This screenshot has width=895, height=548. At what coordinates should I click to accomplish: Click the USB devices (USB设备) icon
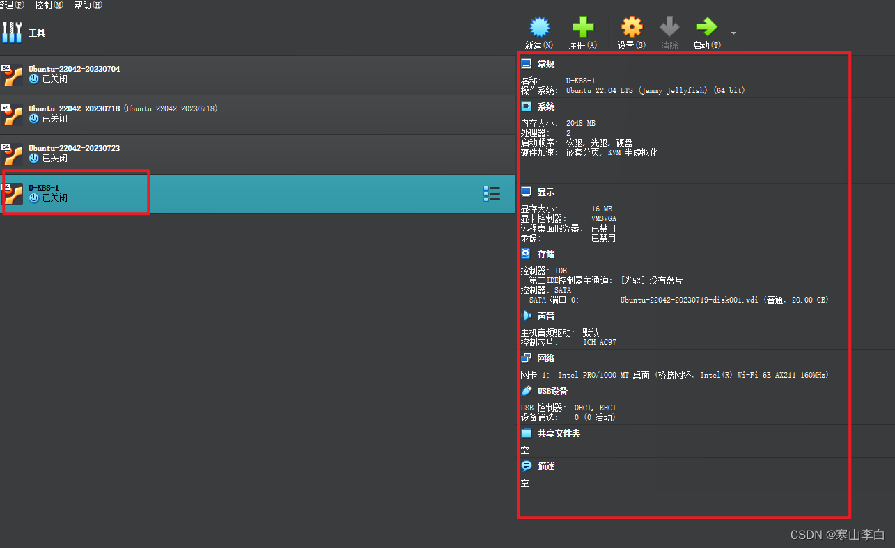point(527,391)
